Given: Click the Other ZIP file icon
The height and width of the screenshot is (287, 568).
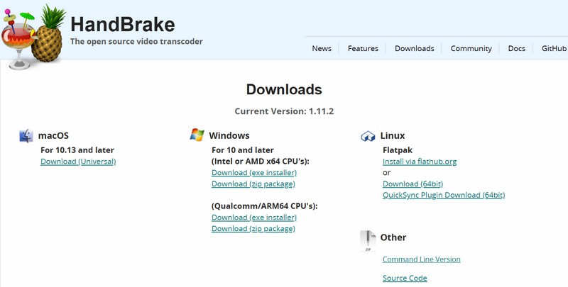Looking at the screenshot, I should click(x=368, y=241).
